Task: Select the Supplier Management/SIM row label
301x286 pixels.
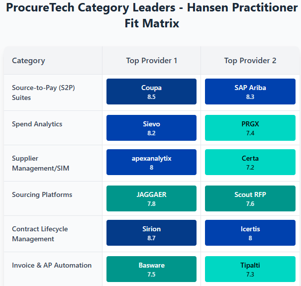Action: [x=40, y=163]
